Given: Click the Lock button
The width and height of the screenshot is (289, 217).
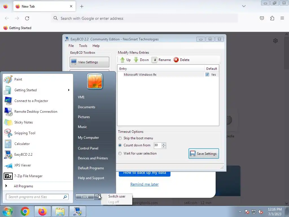Looking at the screenshot, I should [85, 197].
